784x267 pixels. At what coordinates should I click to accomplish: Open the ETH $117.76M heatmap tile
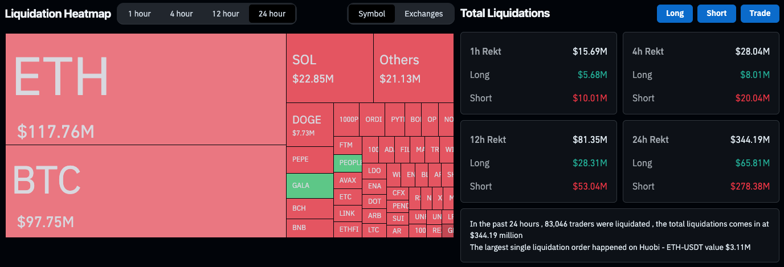point(146,89)
